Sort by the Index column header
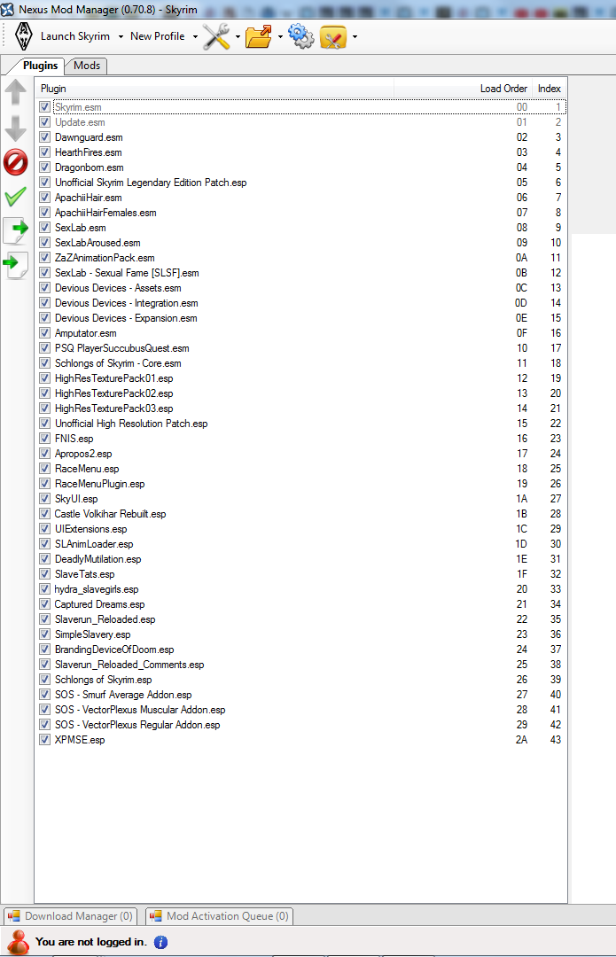 [549, 89]
